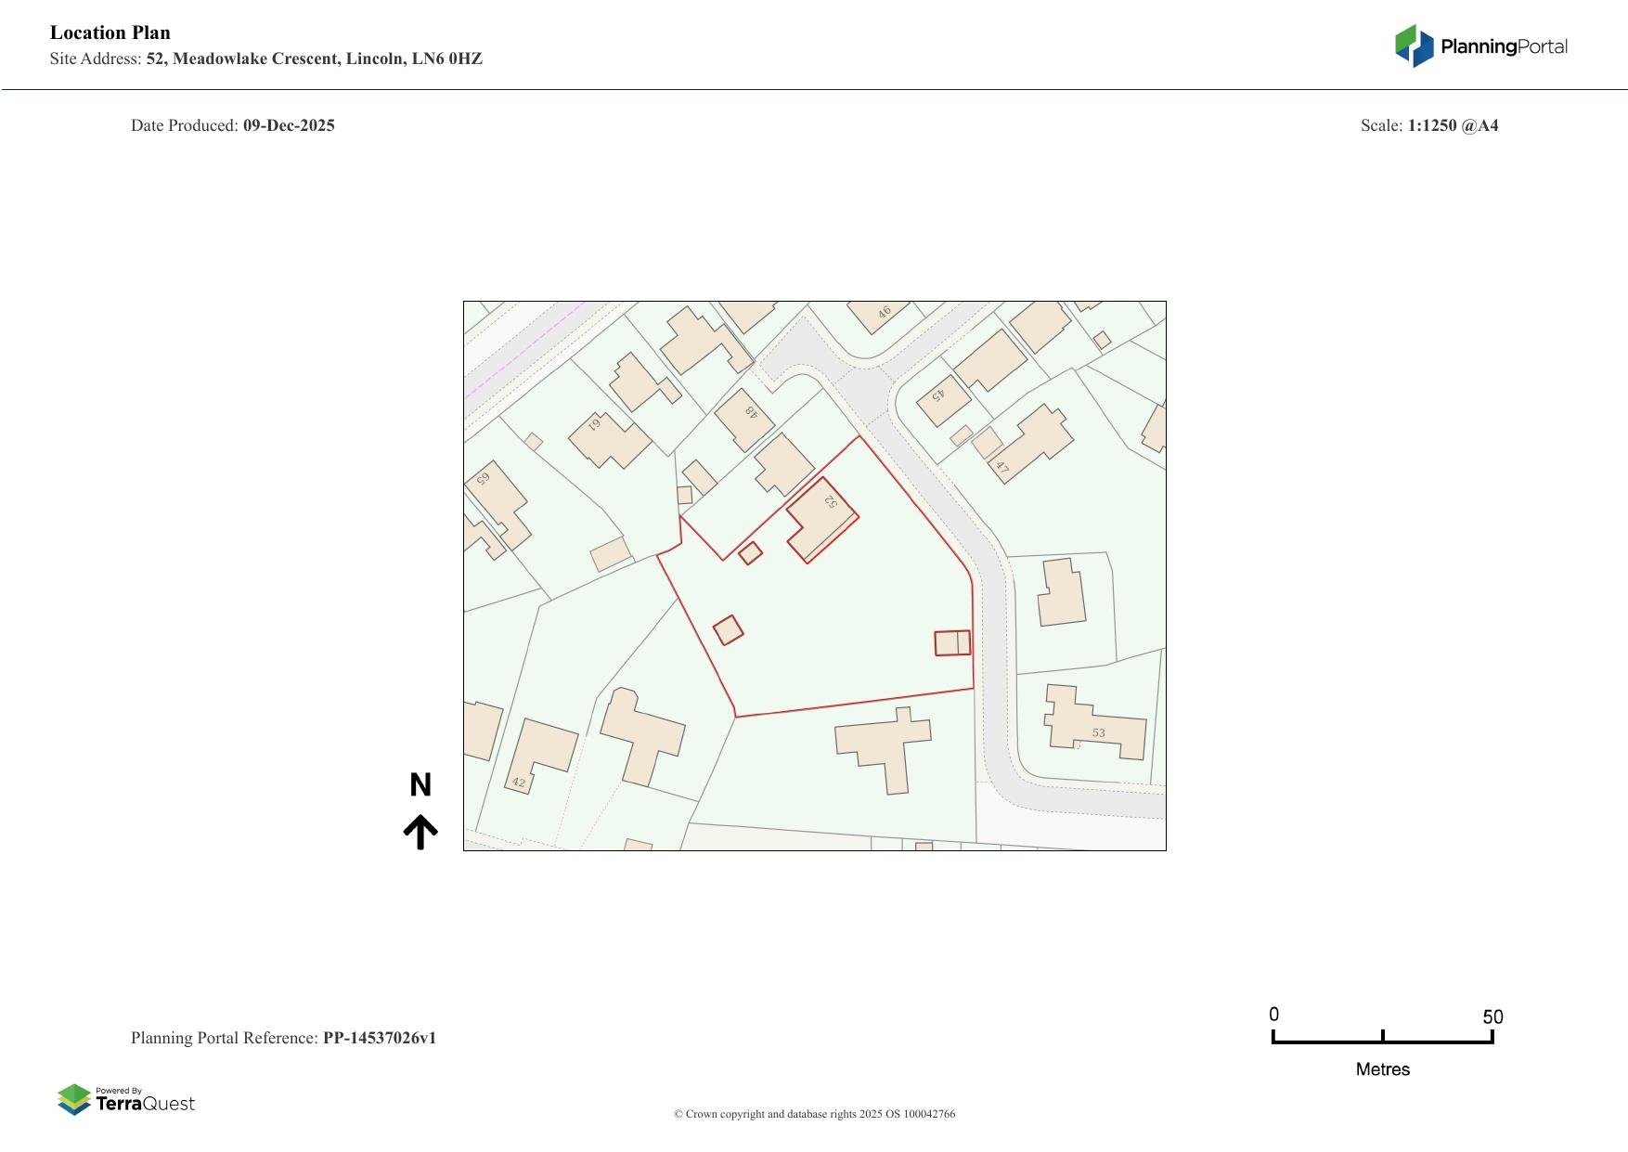Click the house numbered 46

878,314
